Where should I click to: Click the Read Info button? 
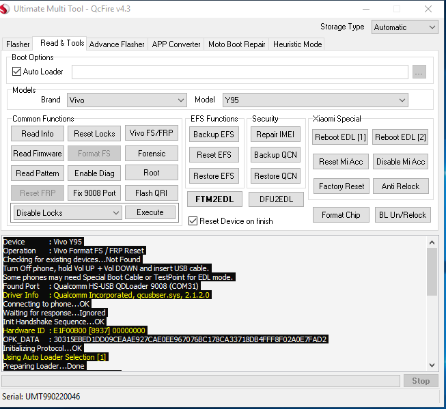click(38, 134)
